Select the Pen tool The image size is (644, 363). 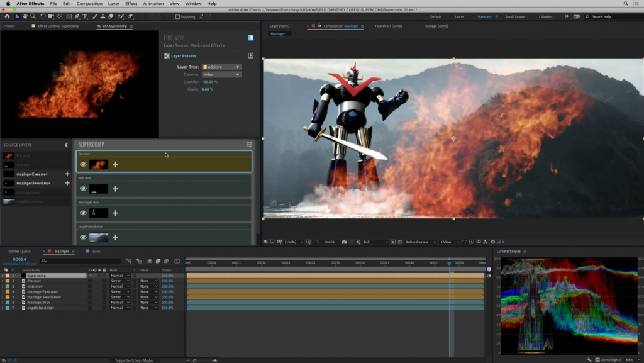tap(77, 16)
